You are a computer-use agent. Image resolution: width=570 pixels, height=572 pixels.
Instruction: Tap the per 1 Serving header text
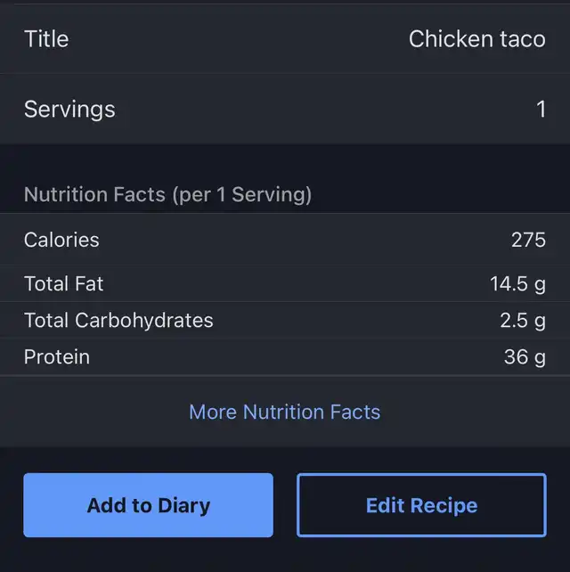click(x=241, y=194)
